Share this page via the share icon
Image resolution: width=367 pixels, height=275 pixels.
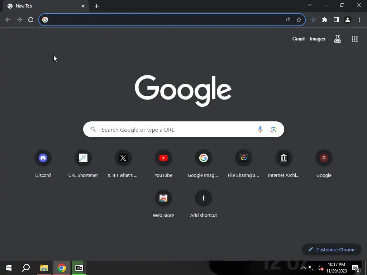tap(287, 20)
